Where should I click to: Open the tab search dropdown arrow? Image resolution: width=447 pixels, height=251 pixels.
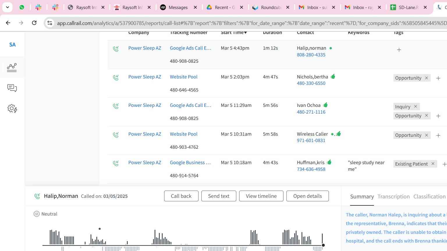[8, 7]
